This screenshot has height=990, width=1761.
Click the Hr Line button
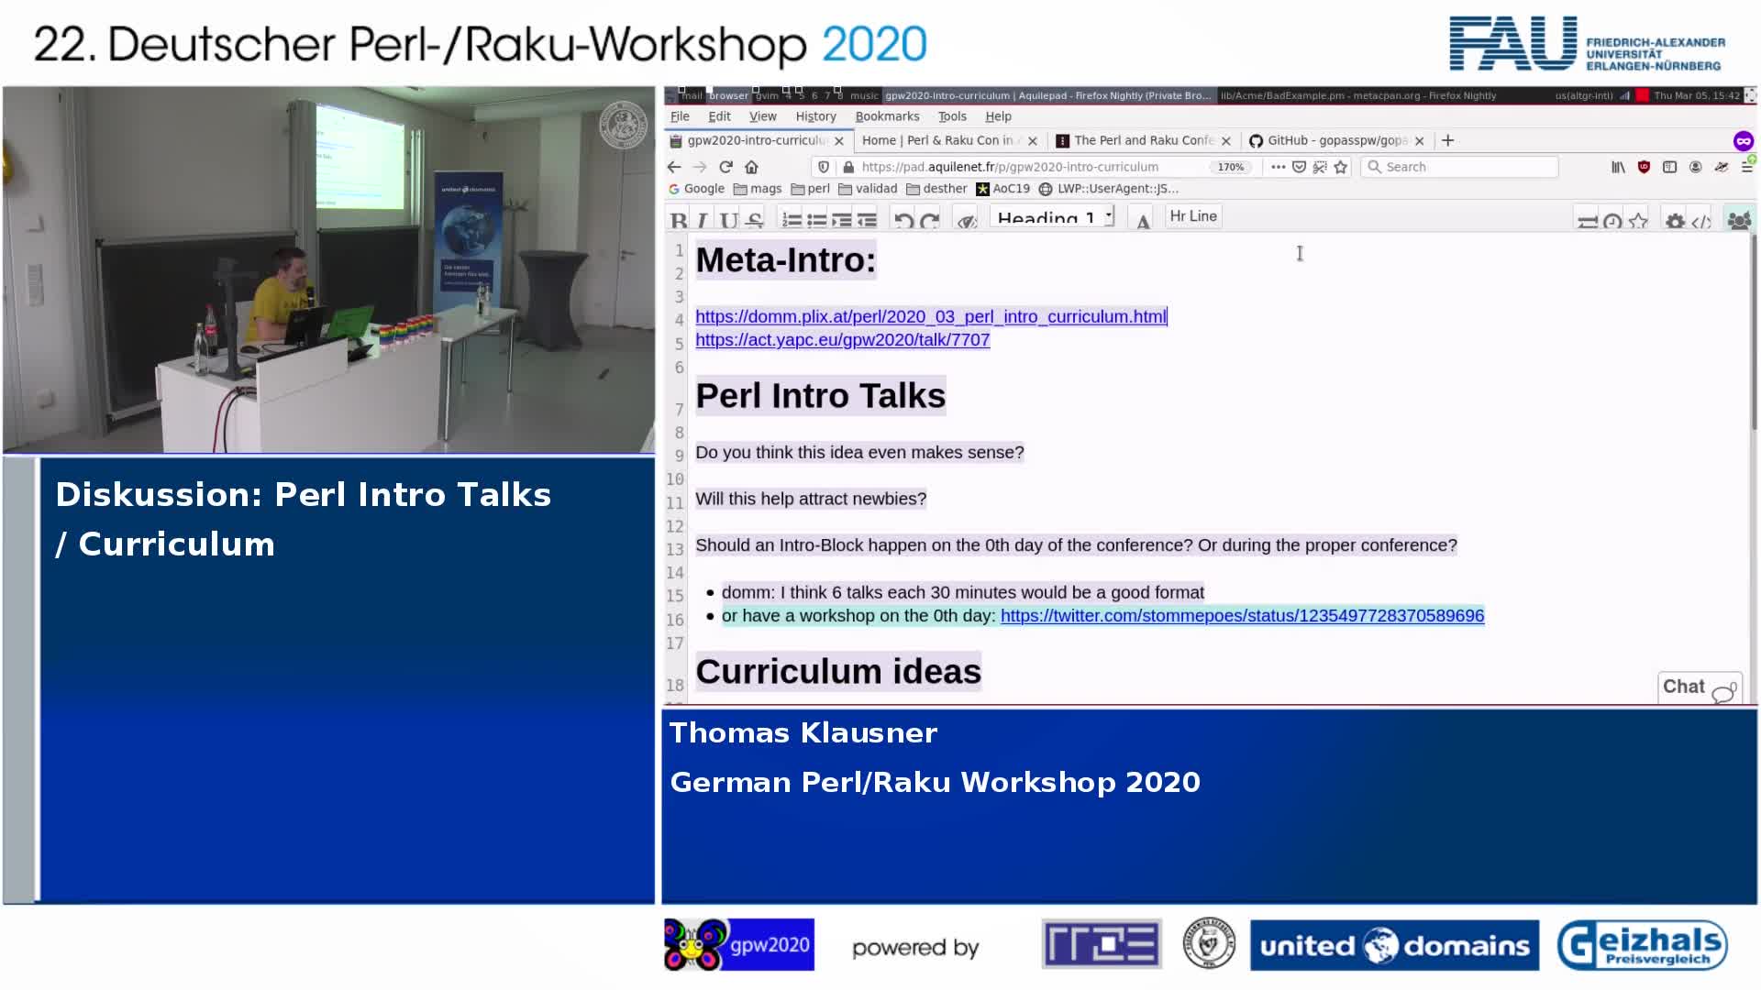(1193, 216)
